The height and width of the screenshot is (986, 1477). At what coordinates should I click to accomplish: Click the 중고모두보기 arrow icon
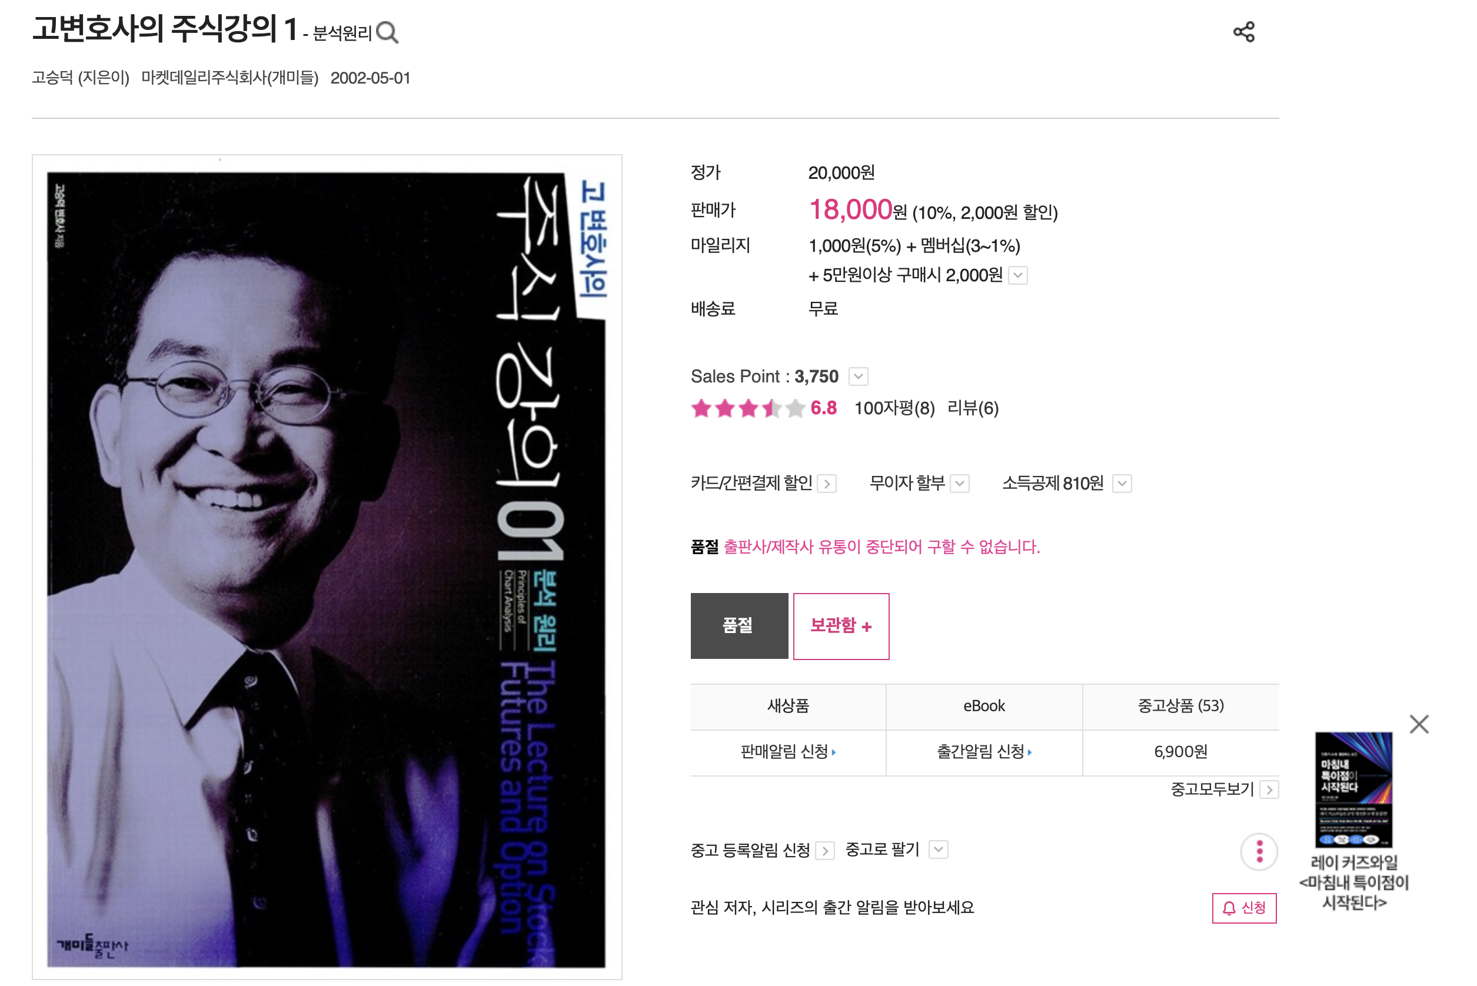coord(1269,790)
